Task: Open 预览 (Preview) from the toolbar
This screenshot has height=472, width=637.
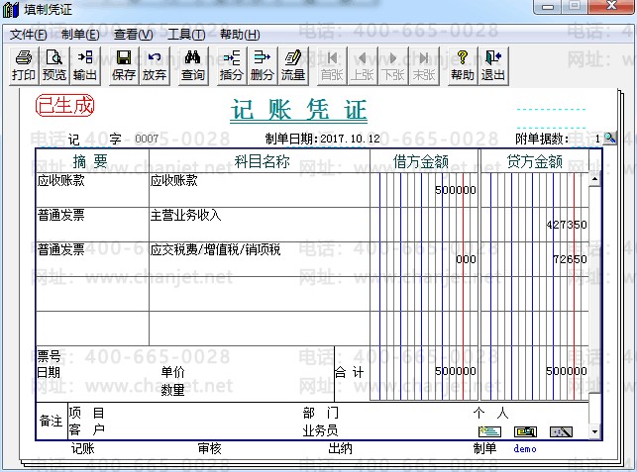Action: [54, 65]
